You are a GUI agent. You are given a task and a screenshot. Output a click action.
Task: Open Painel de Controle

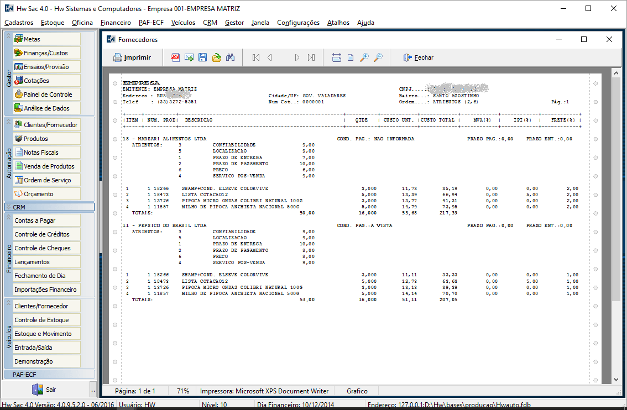[47, 94]
